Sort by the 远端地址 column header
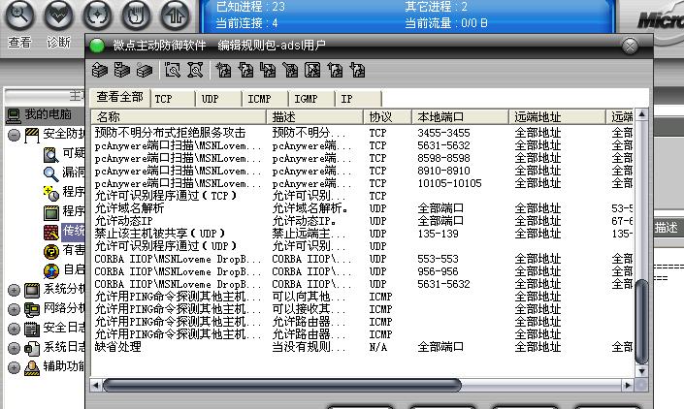This screenshot has height=409, width=684. pos(558,116)
